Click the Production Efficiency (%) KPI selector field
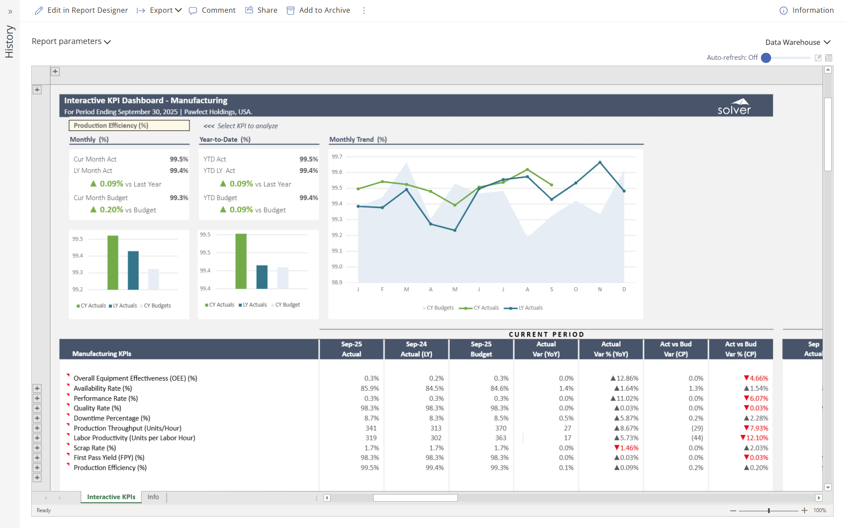 point(129,125)
